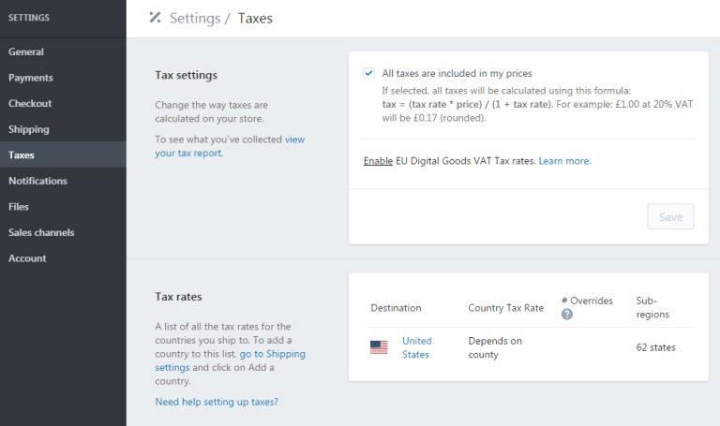Uncheck All taxes are included in my prices
The width and height of the screenshot is (720, 426).
[368, 73]
